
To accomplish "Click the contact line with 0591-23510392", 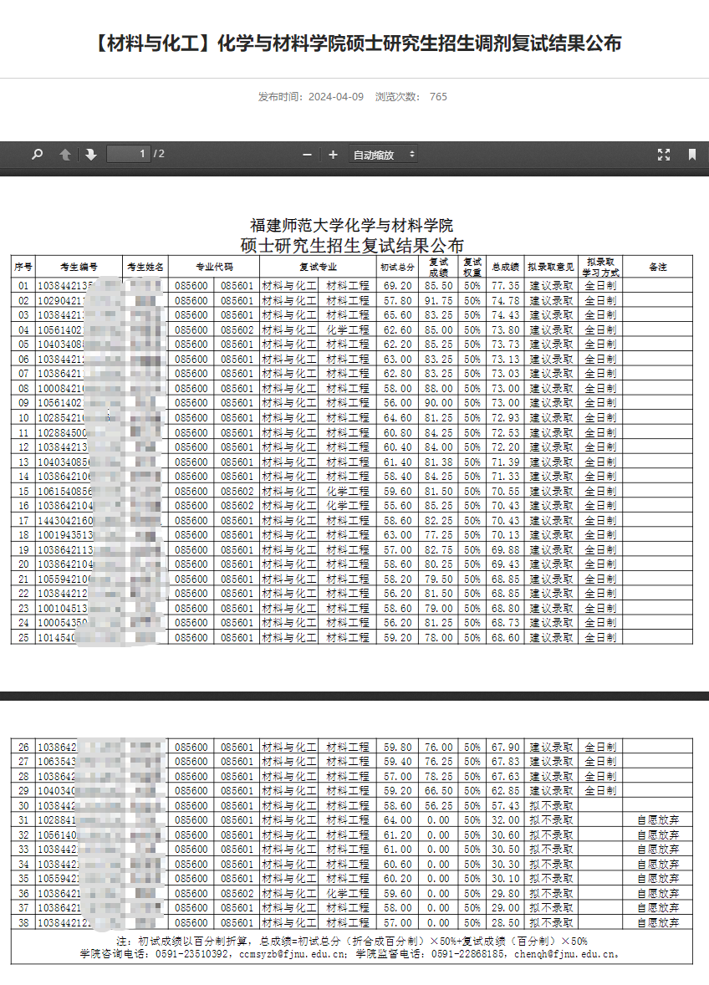I will tap(350, 954).
